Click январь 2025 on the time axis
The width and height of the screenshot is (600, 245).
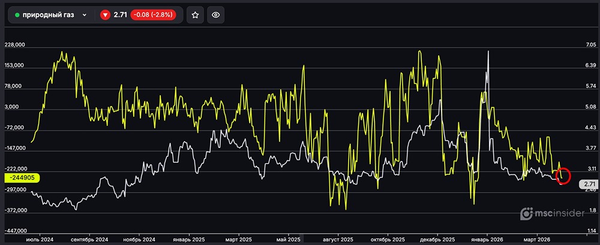[190, 239]
